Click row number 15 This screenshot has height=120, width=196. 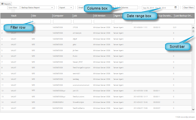point(3,108)
